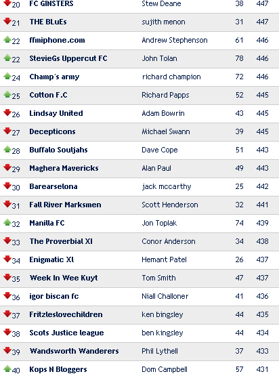Click red down arrow for Barearselona
Viewport: 279px width, 376px height.
coord(7,186)
